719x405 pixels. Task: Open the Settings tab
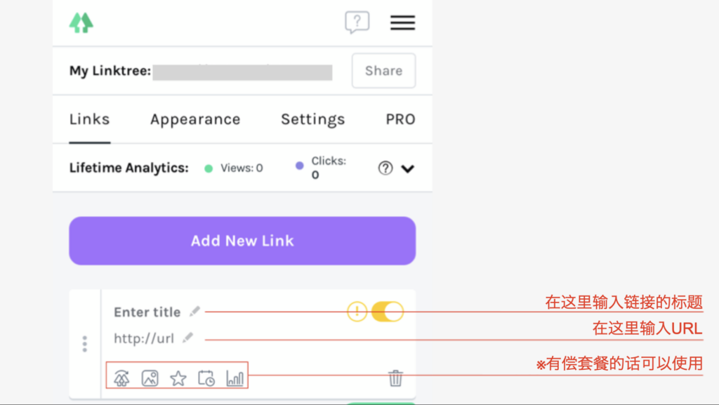click(312, 119)
